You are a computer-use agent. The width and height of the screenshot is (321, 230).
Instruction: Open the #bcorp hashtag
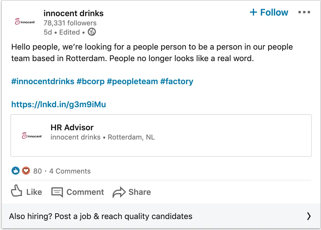tap(91, 81)
